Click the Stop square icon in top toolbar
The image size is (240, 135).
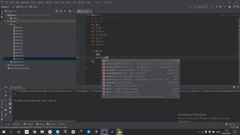[225, 7]
